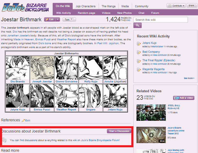Open the Media menu
The width and height of the screenshot is (198, 153).
click(125, 6)
